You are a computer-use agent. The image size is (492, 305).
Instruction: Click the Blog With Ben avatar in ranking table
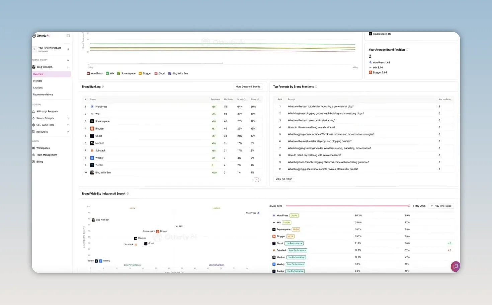[x=92, y=173]
